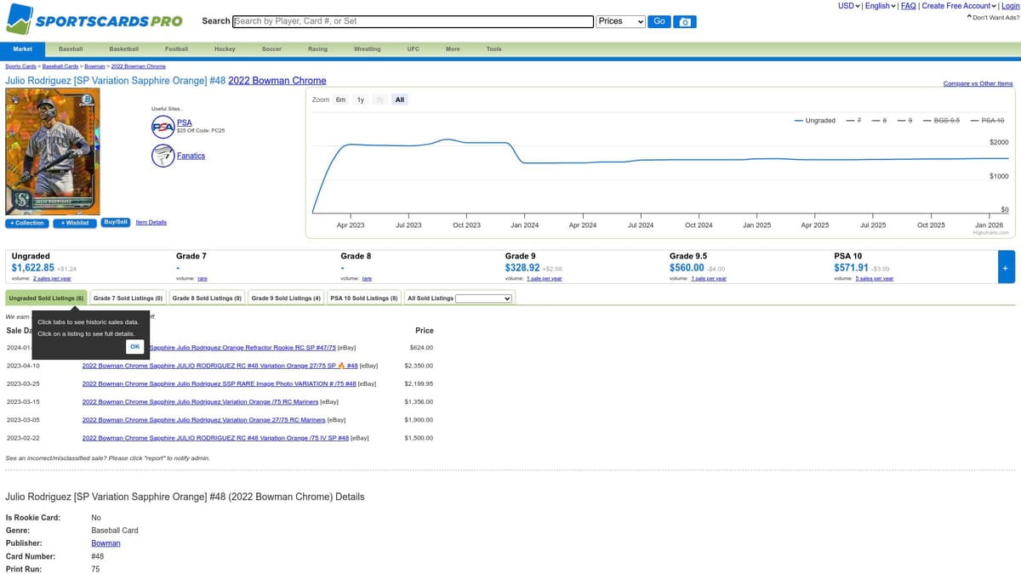
Task: Open the 2023-04-10 sold listing link
Action: [220, 366]
